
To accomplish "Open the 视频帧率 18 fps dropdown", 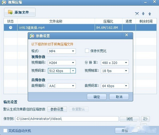I will 115,71.
